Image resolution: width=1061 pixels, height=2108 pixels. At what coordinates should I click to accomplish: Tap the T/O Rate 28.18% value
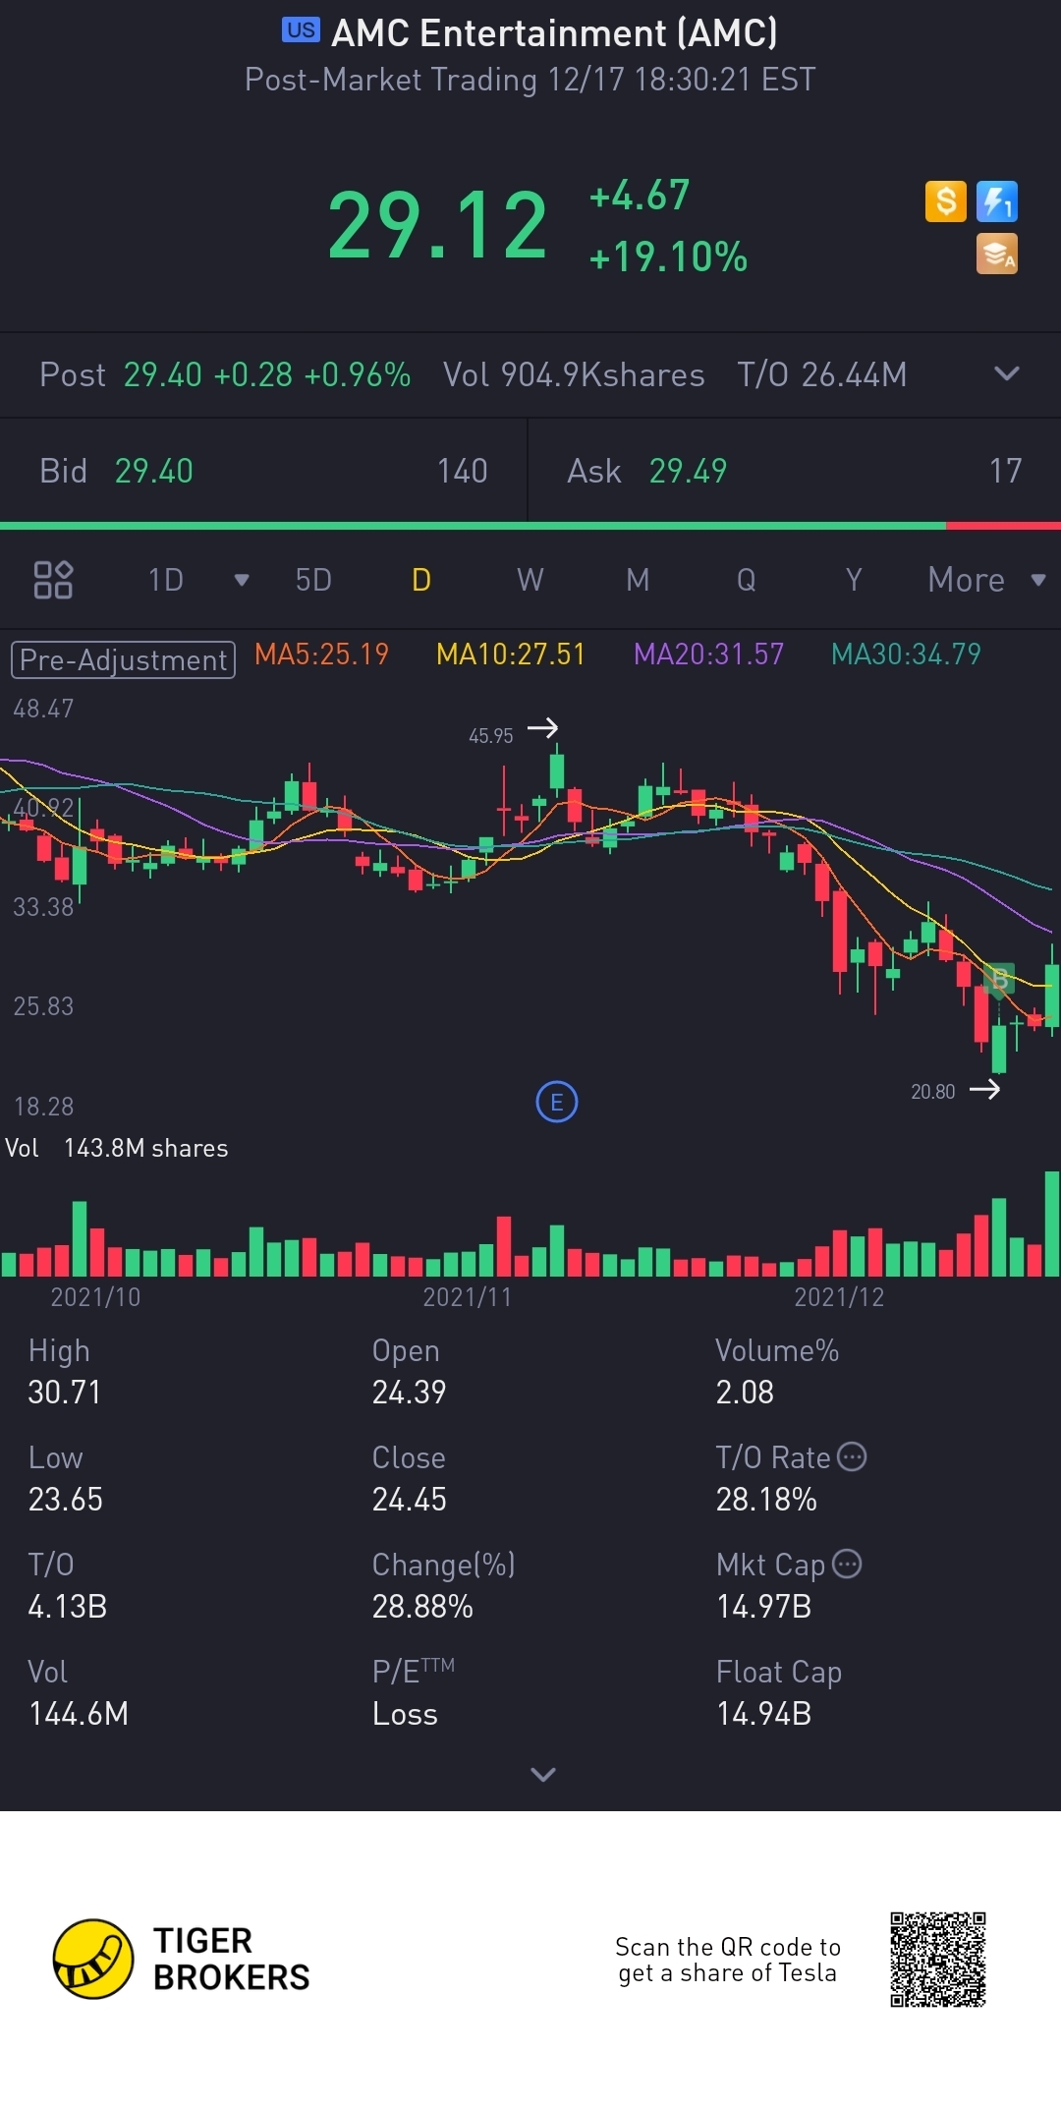click(766, 1499)
